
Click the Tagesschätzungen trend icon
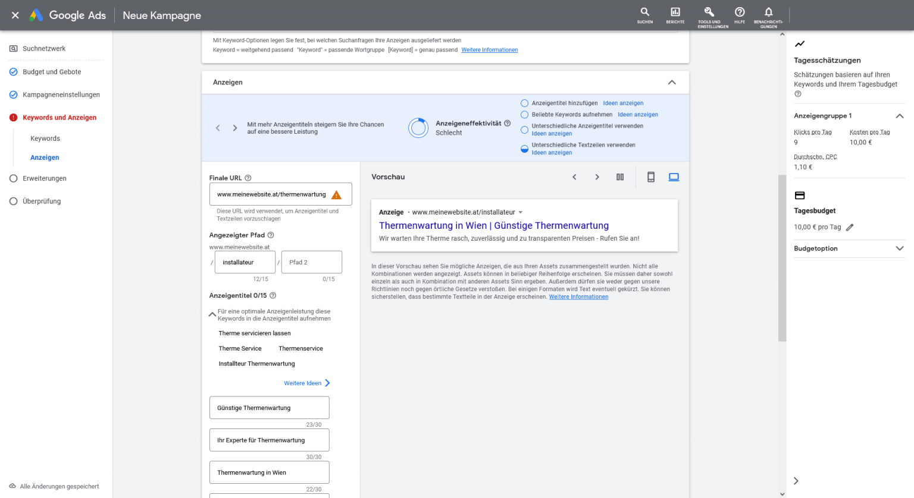pyautogui.click(x=800, y=43)
